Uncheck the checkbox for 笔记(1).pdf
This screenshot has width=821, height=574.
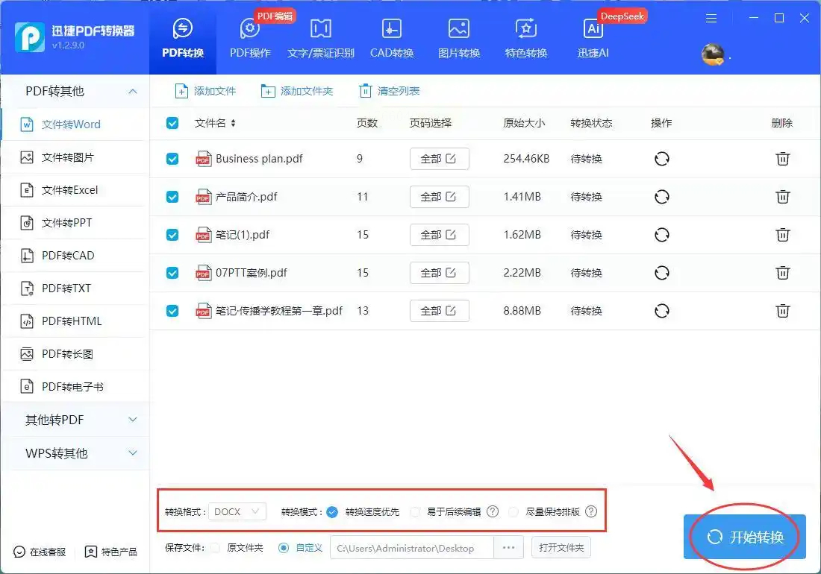pos(172,235)
